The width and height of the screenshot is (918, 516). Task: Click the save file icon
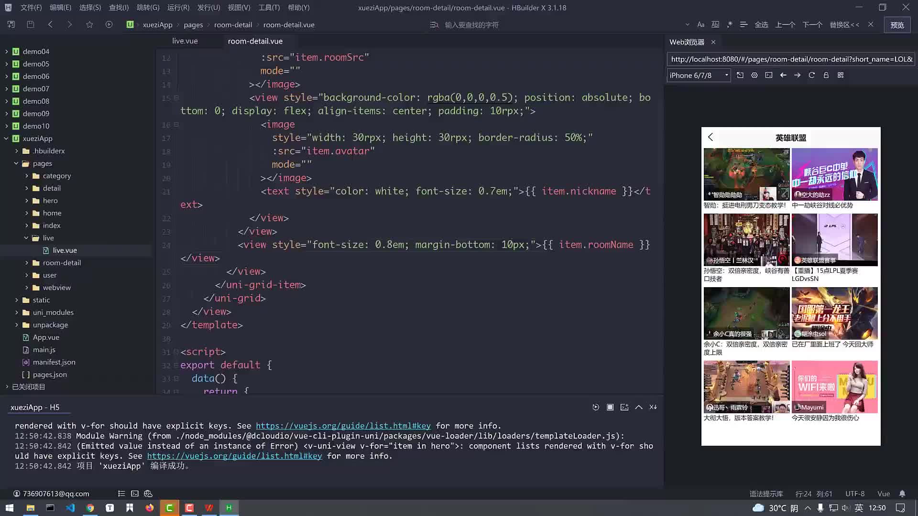31,24
